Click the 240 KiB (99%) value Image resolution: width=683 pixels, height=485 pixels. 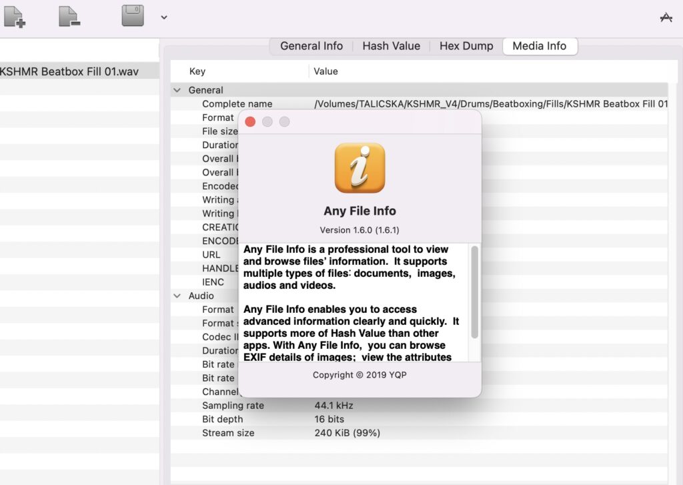[347, 433]
